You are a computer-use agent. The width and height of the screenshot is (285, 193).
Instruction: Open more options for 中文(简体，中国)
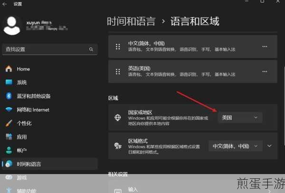tap(265, 46)
